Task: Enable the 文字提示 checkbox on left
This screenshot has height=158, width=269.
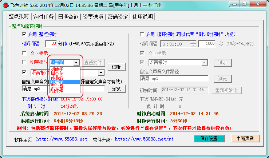Action: tap(24, 54)
